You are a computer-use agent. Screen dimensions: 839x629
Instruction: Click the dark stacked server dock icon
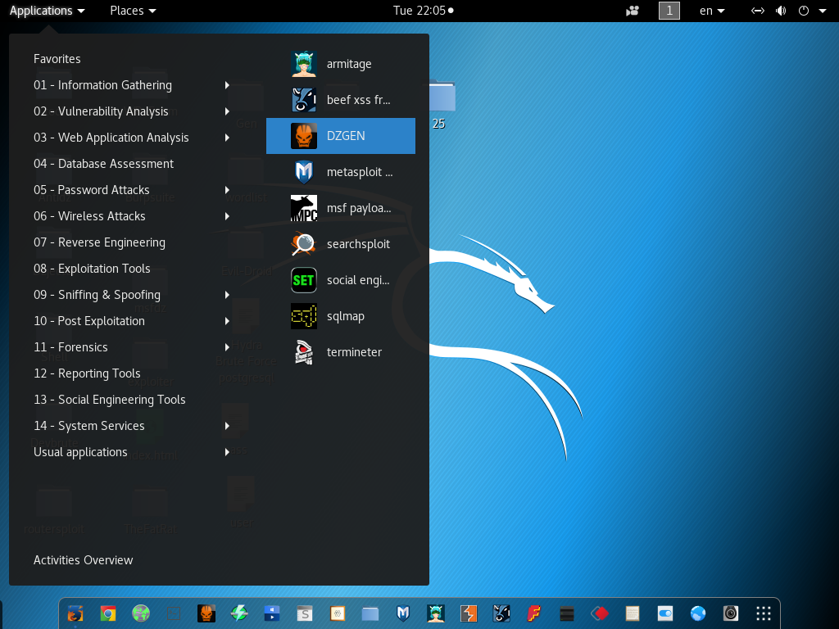[x=567, y=613]
